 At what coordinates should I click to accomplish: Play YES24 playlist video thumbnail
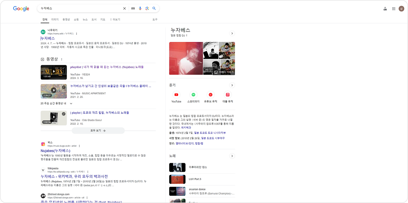(x=54, y=72)
